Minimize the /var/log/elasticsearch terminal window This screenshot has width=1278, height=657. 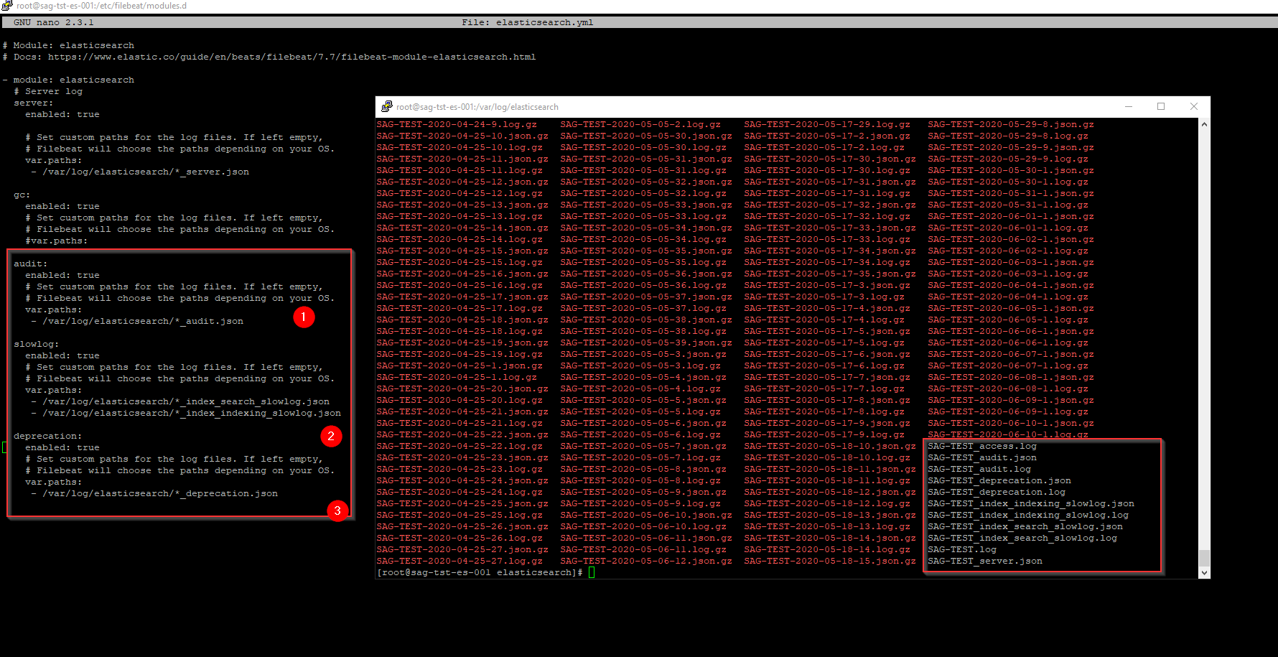click(x=1129, y=106)
